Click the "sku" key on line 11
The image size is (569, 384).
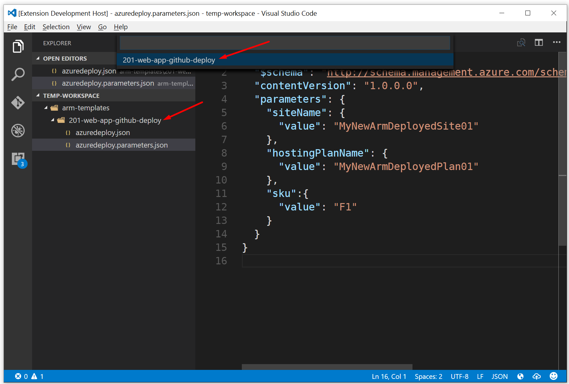[281, 193]
